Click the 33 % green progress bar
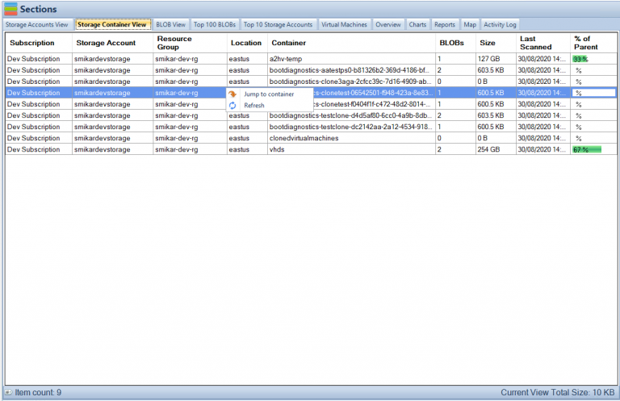620x401 pixels. (580, 59)
